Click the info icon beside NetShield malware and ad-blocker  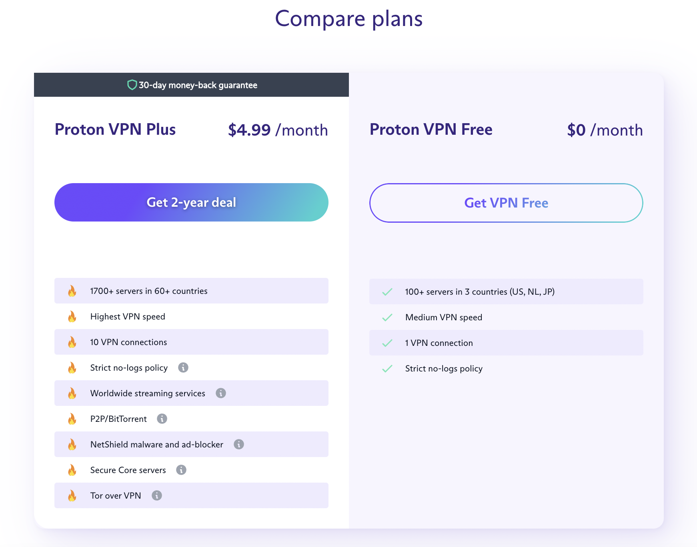(239, 444)
